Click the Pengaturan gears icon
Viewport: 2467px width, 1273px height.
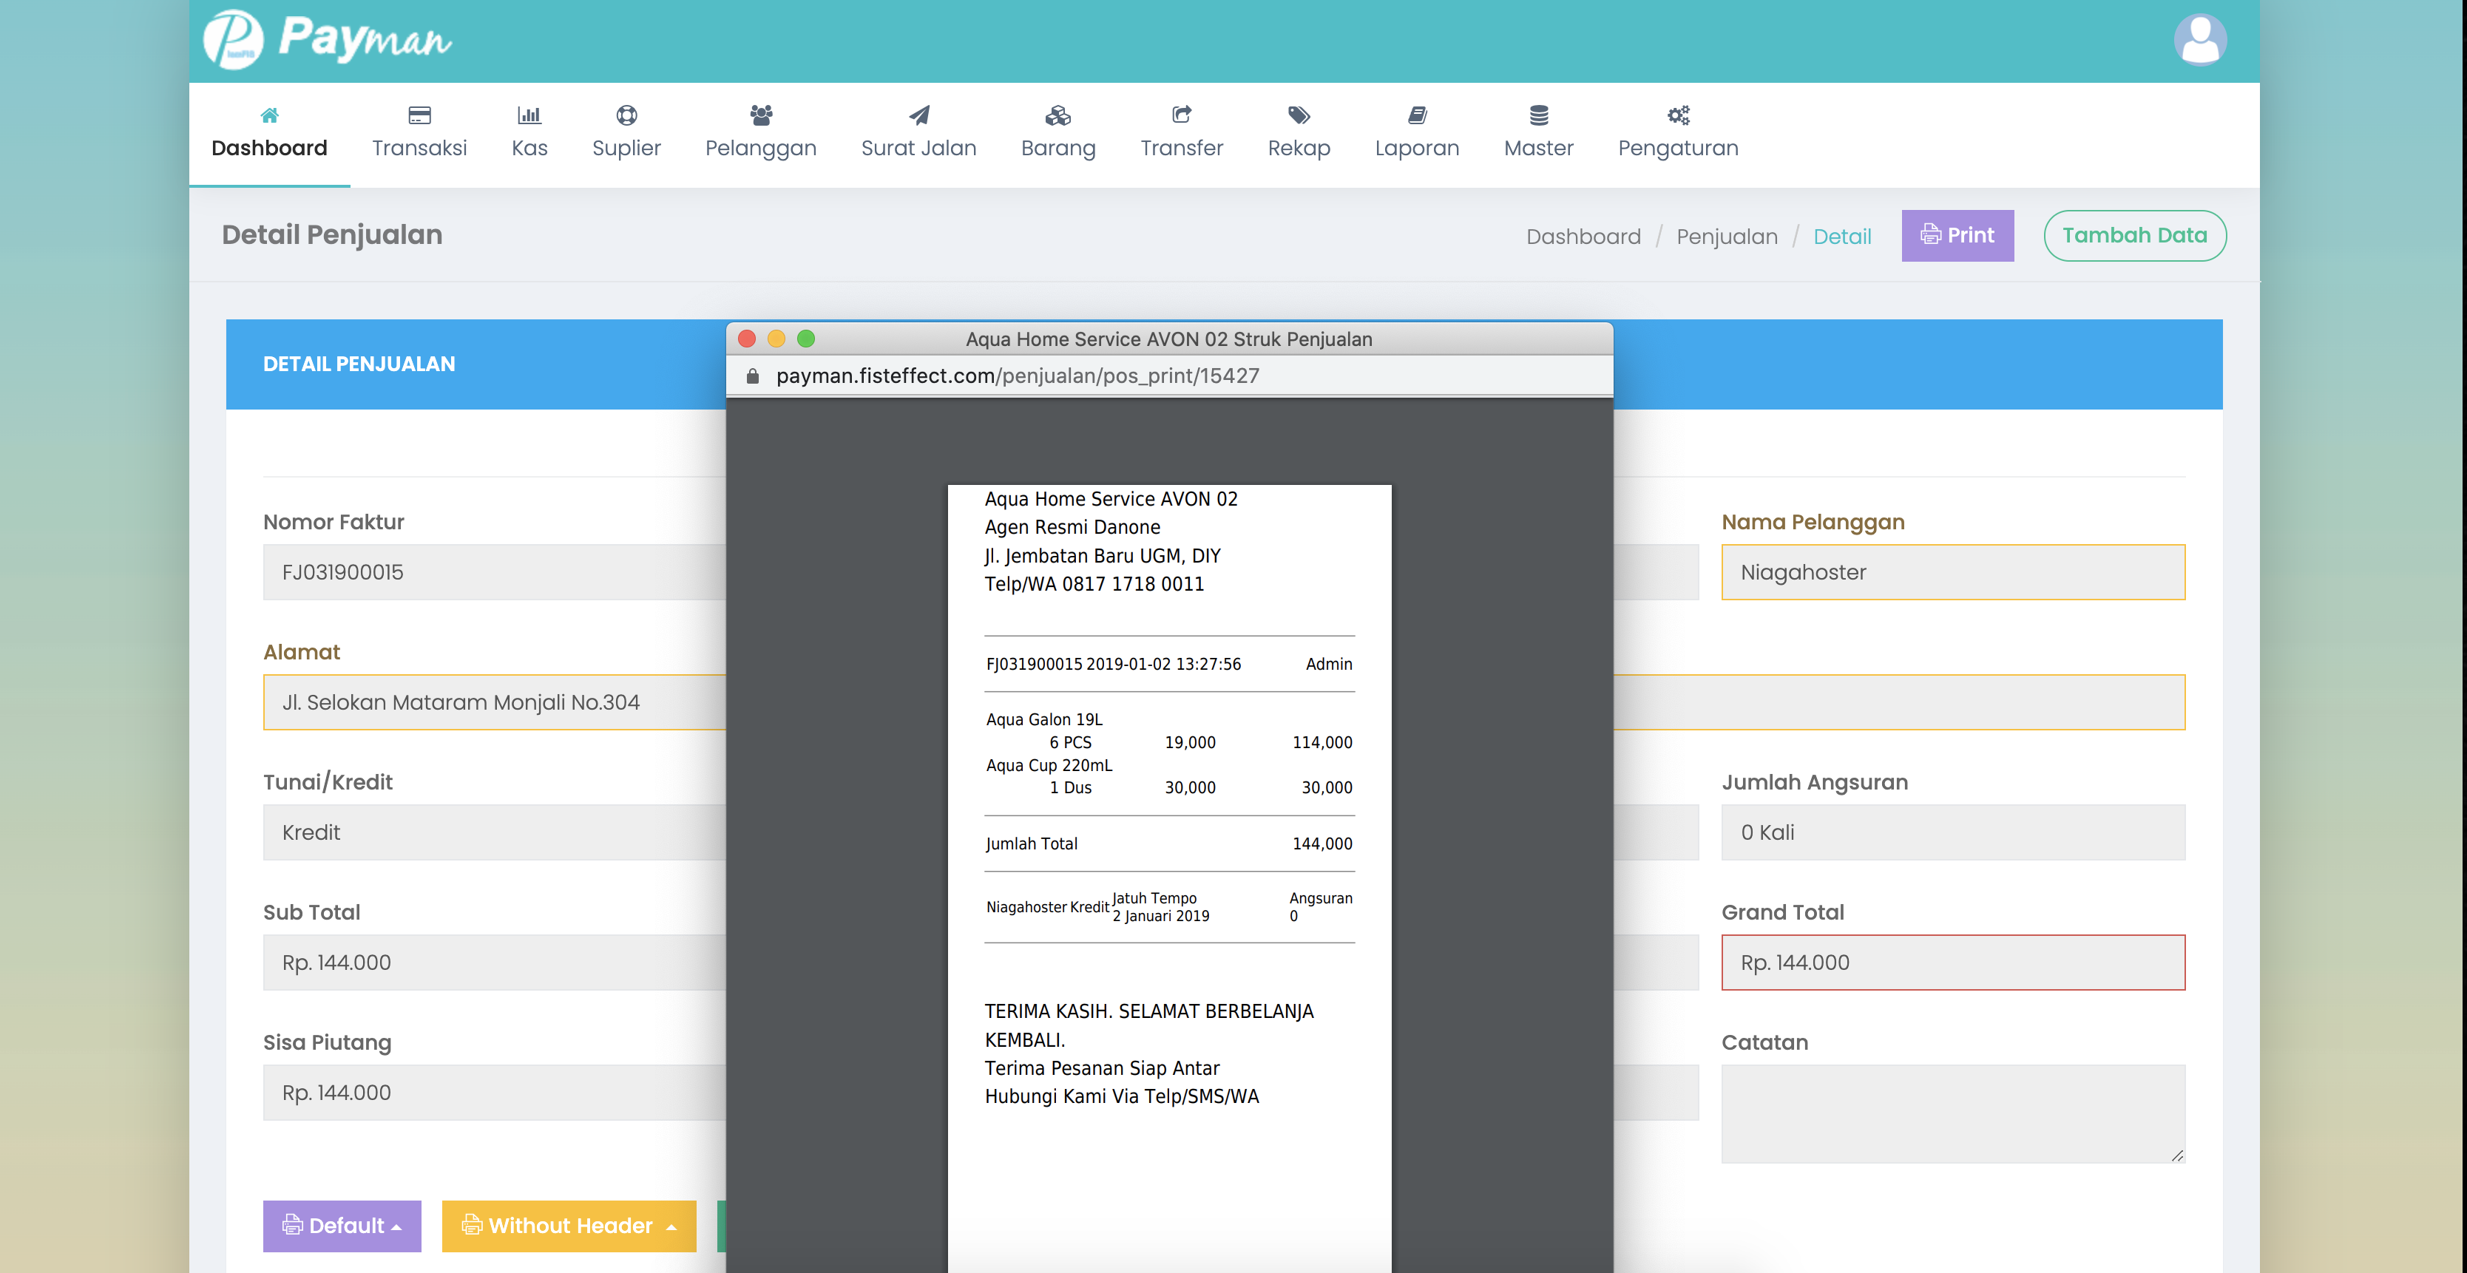tap(1677, 115)
